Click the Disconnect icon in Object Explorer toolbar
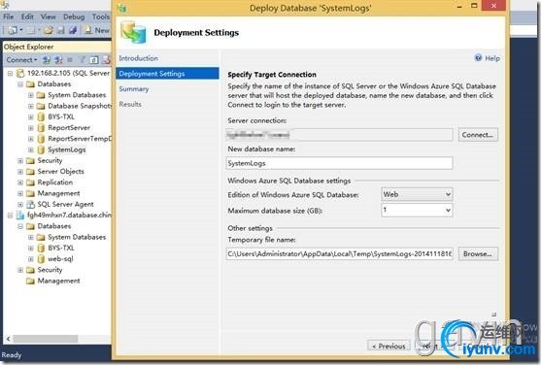Viewport: 541px width, 365px height. (58, 60)
